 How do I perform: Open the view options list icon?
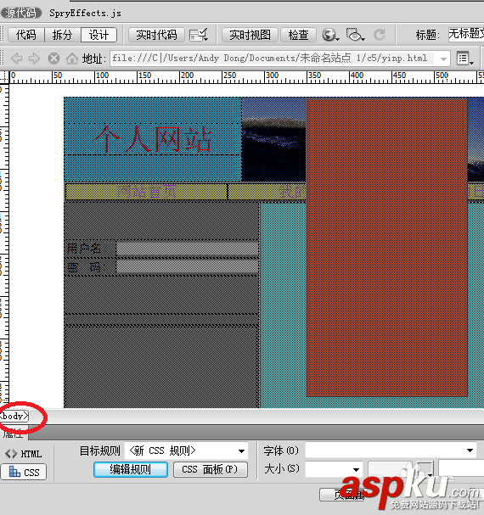click(x=465, y=59)
